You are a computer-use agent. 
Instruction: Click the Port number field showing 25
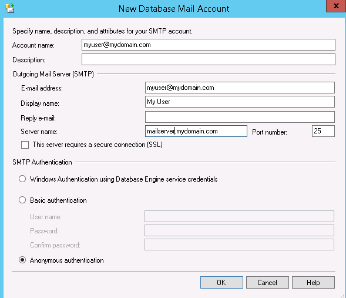point(323,131)
